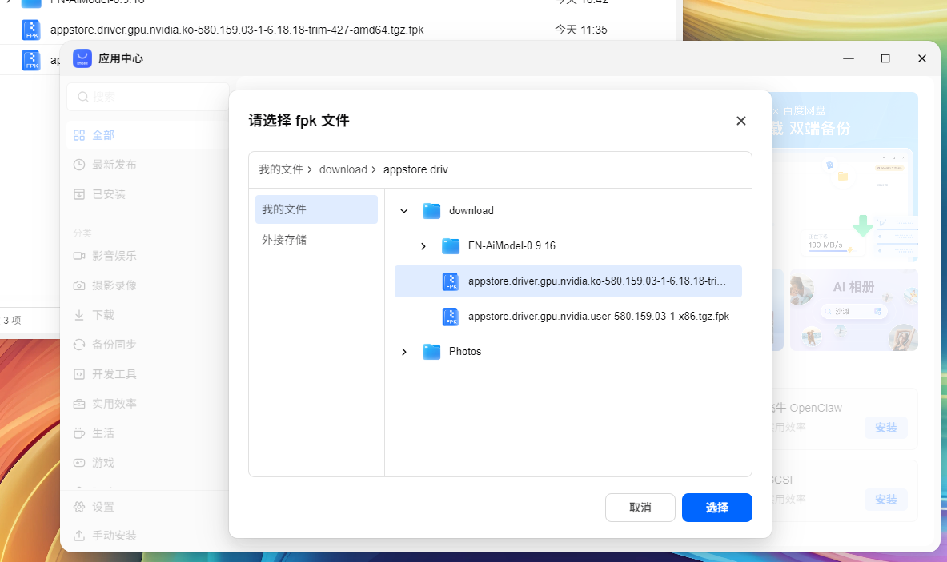
Task: Expand the Photos folder chevron
Action: tap(404, 352)
